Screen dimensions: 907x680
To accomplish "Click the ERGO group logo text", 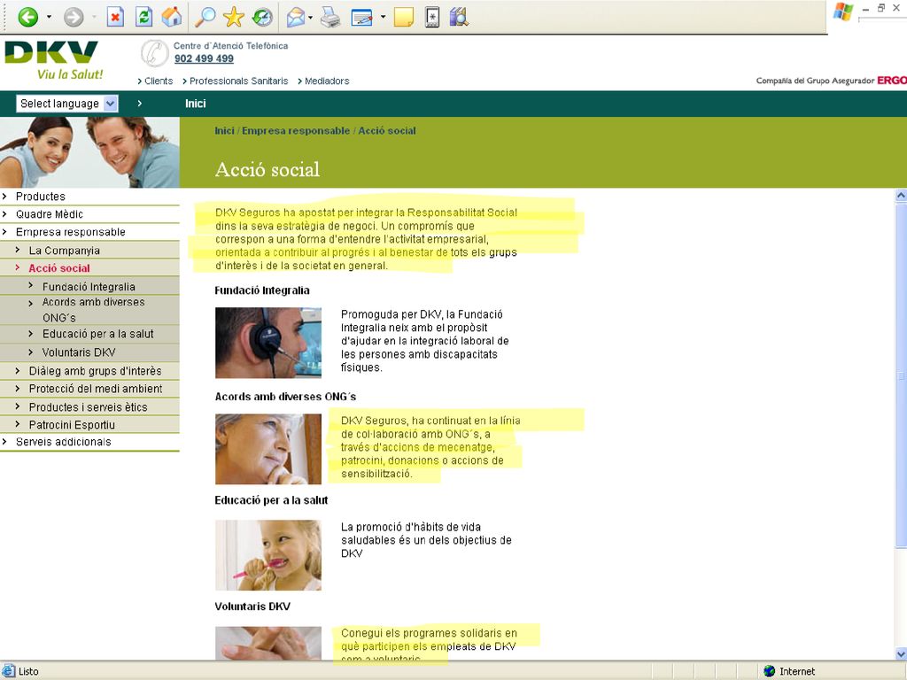I will click(891, 81).
